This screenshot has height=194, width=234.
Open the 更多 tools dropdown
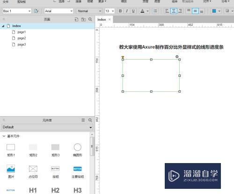tap(102, 1)
